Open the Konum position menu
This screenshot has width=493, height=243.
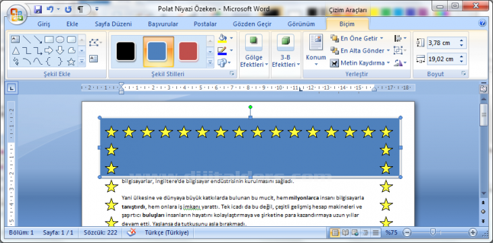click(x=316, y=50)
